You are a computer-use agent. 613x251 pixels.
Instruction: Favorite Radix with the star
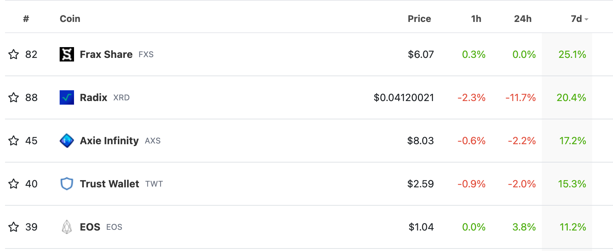pos(14,97)
